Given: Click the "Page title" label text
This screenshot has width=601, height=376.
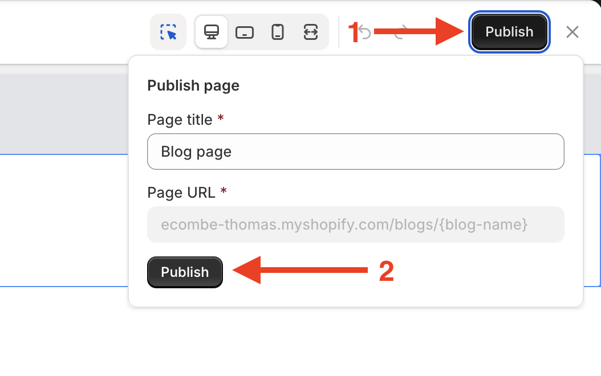Looking at the screenshot, I should tap(180, 120).
